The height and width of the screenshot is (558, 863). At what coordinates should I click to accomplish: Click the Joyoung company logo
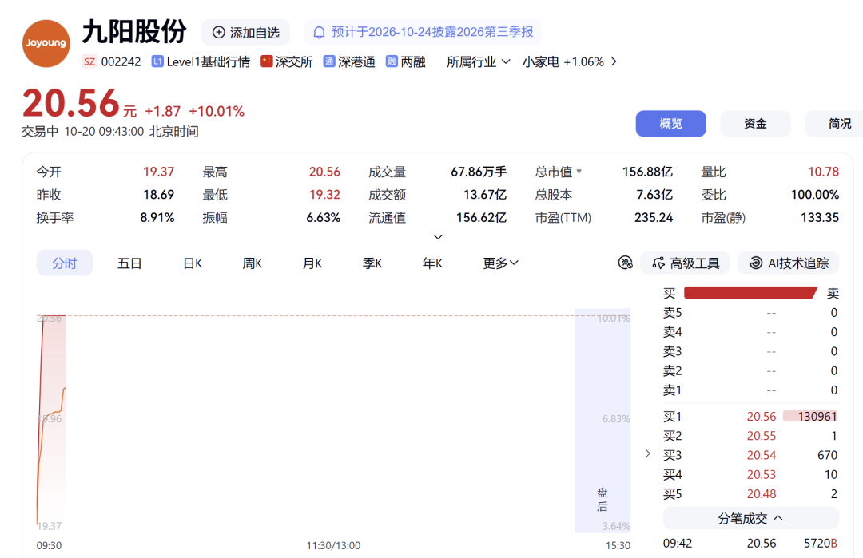click(x=46, y=43)
